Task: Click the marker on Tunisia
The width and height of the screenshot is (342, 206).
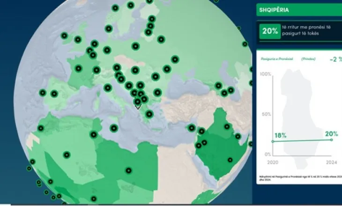Action: (x=94, y=134)
